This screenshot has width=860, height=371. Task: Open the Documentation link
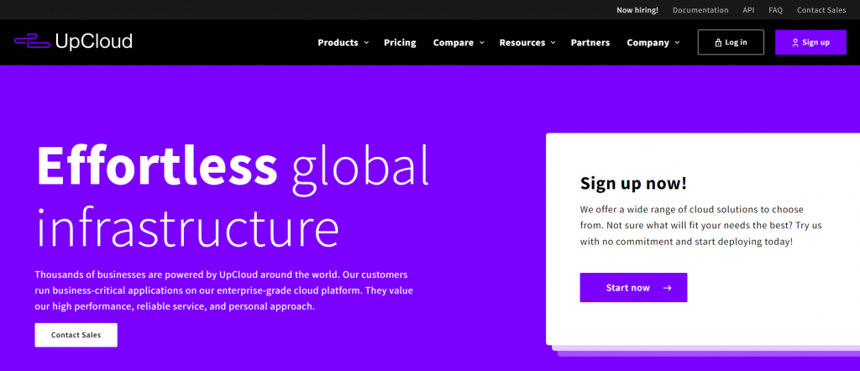tap(700, 10)
